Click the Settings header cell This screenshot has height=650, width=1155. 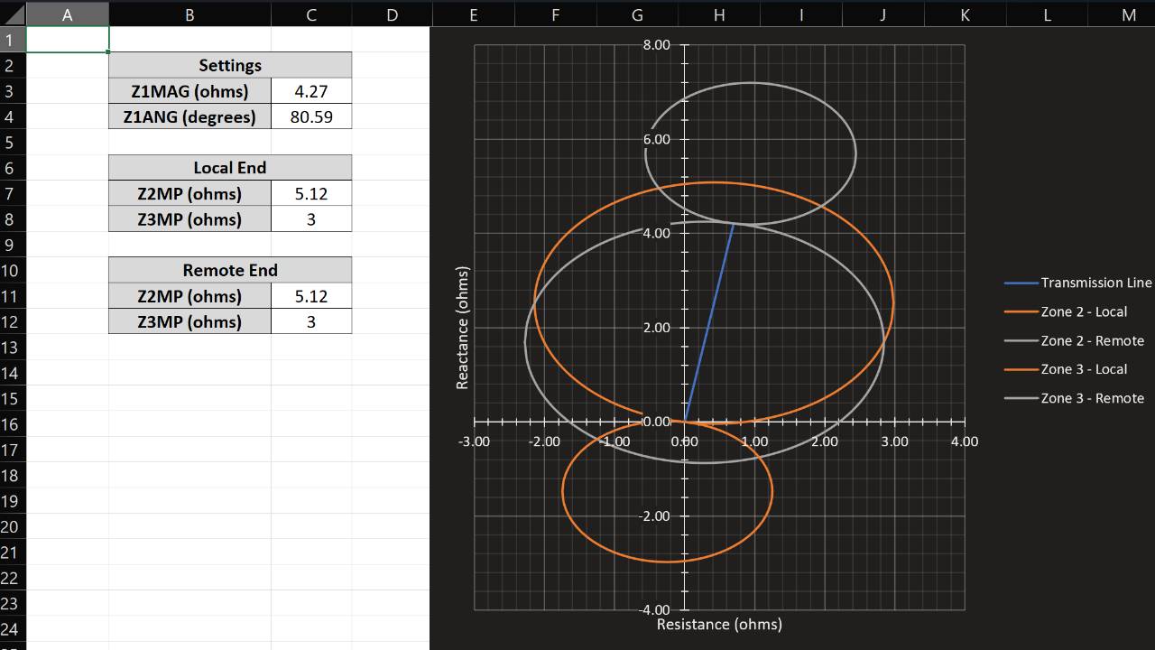coord(230,65)
